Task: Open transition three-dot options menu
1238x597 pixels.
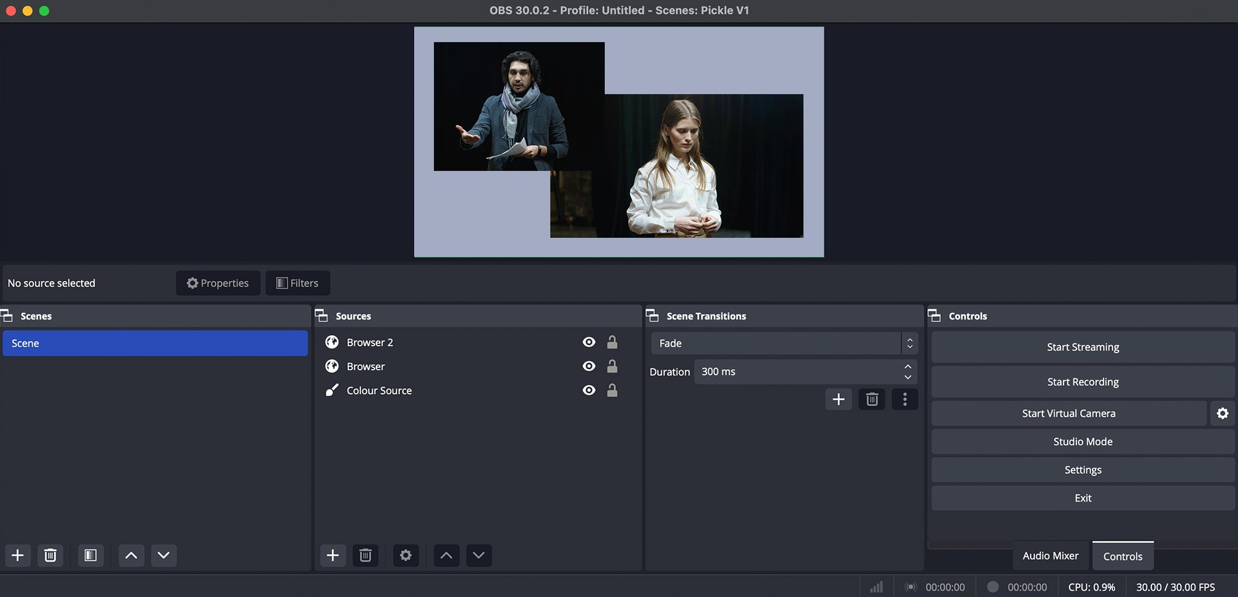Action: (904, 399)
